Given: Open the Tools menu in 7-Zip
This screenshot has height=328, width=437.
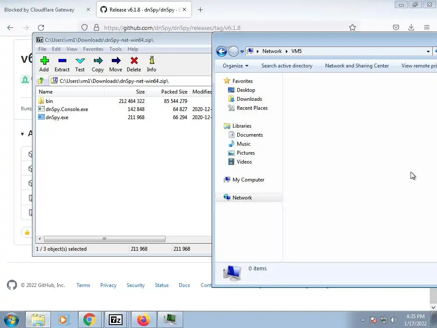Looking at the screenshot, I should 115,49.
